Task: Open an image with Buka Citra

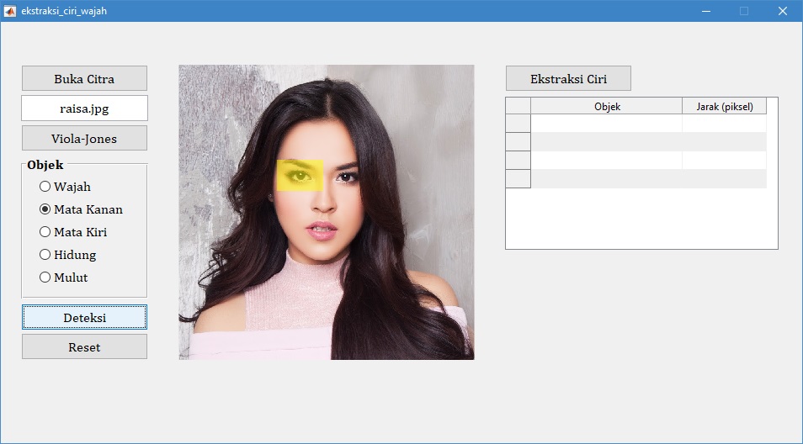Action: 84,78
